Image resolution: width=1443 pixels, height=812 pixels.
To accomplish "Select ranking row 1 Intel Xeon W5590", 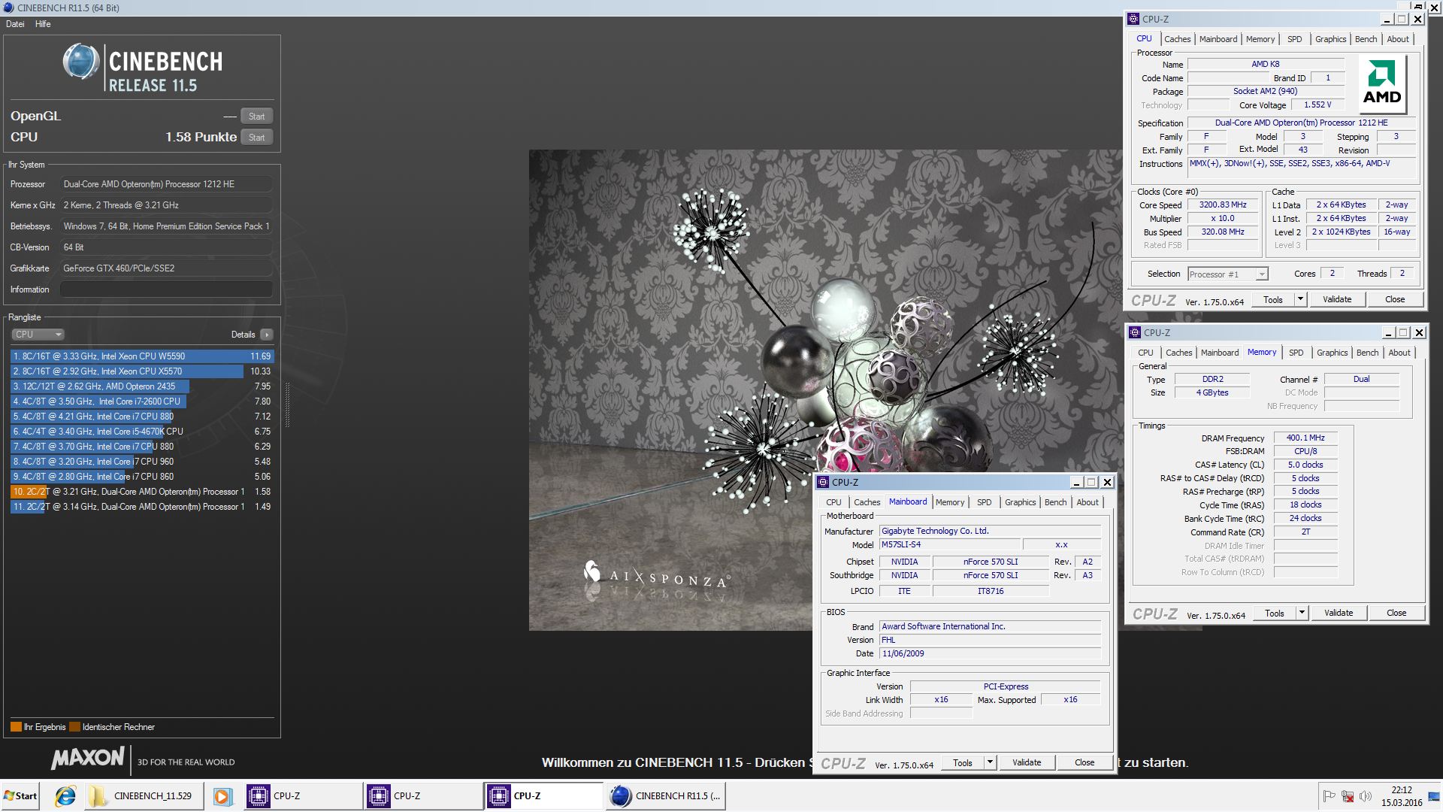I will pyautogui.click(x=141, y=356).
